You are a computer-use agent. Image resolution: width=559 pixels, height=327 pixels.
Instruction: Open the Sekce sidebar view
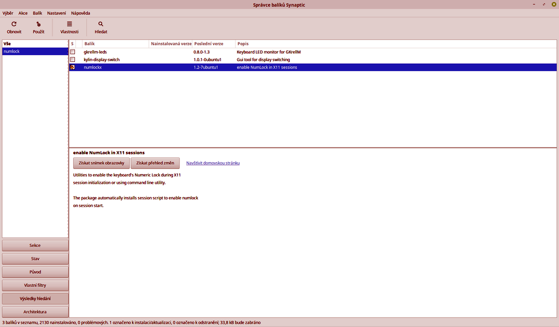coord(35,245)
